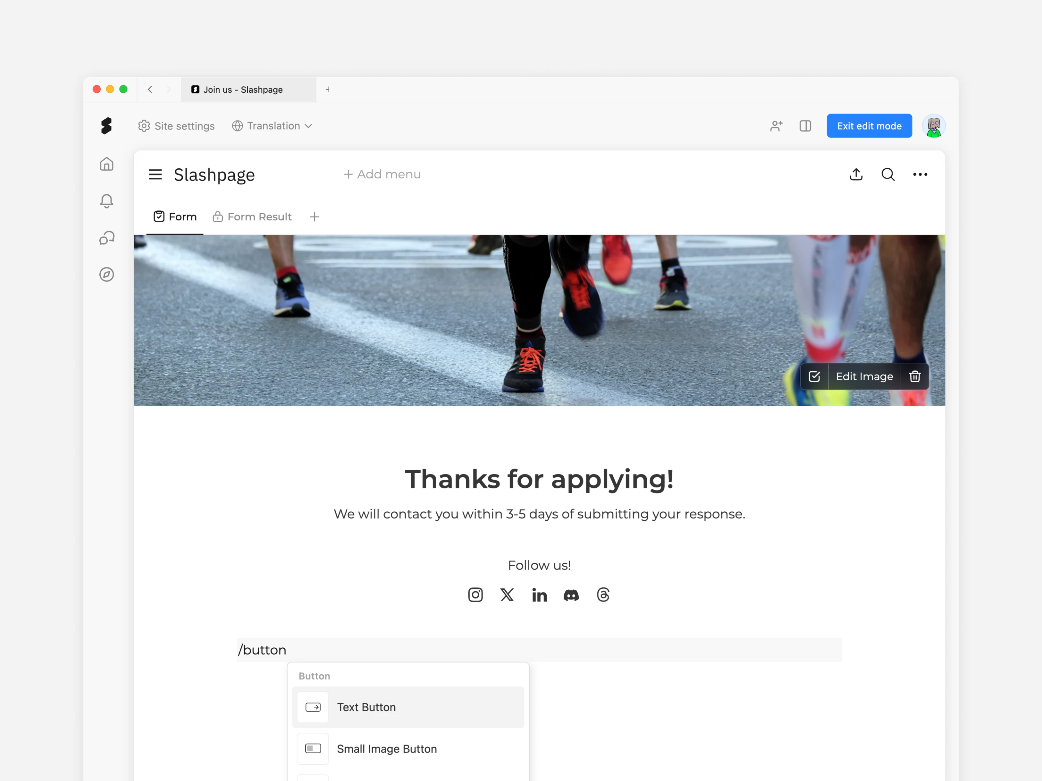Select Small Image Button option
This screenshot has height=781, width=1042.
(408, 748)
